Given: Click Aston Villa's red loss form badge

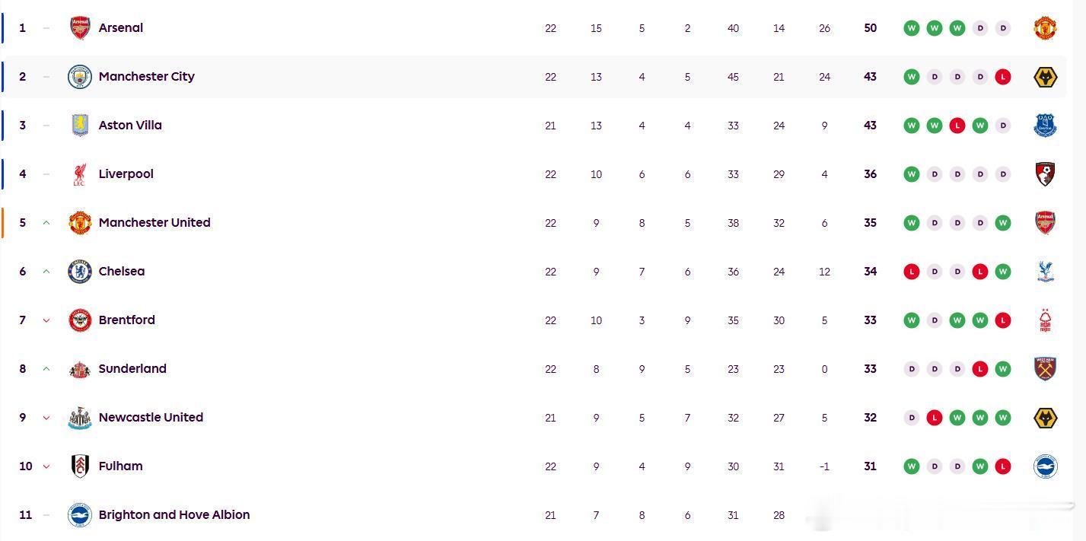Looking at the screenshot, I should pyautogui.click(x=957, y=126).
